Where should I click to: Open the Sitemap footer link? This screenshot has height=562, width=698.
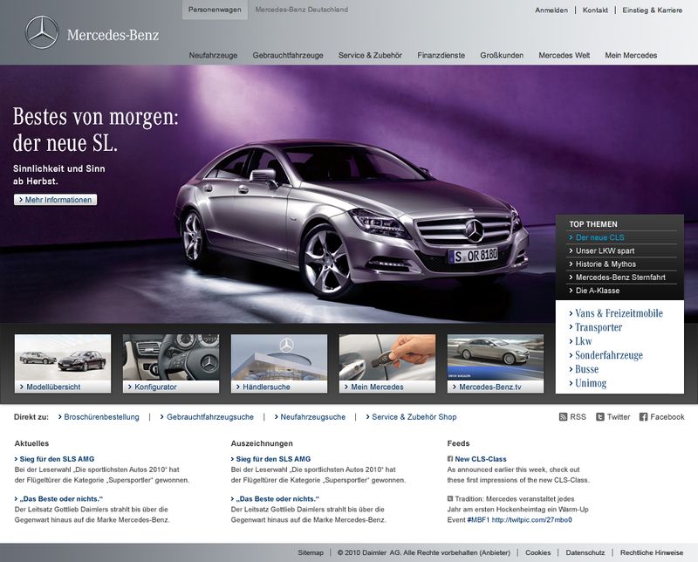click(311, 552)
